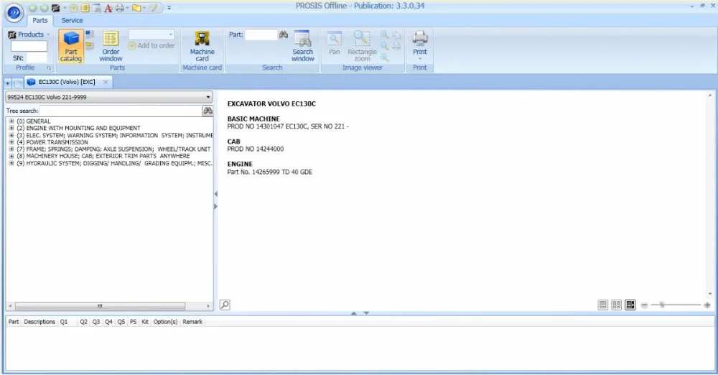Click the zoom slider minus button
718x375 pixels.
pos(644,305)
